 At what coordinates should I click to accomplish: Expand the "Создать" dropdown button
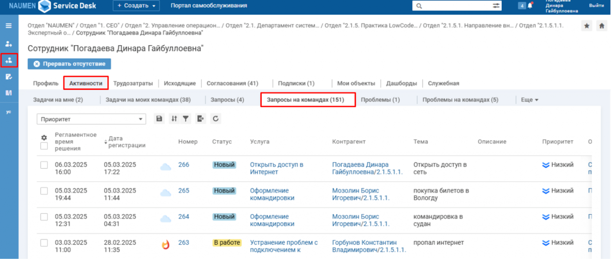point(136,6)
